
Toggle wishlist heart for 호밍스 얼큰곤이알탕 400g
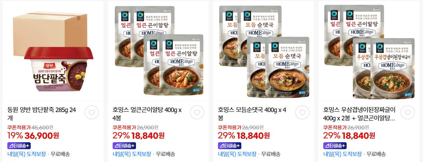(x=197, y=112)
